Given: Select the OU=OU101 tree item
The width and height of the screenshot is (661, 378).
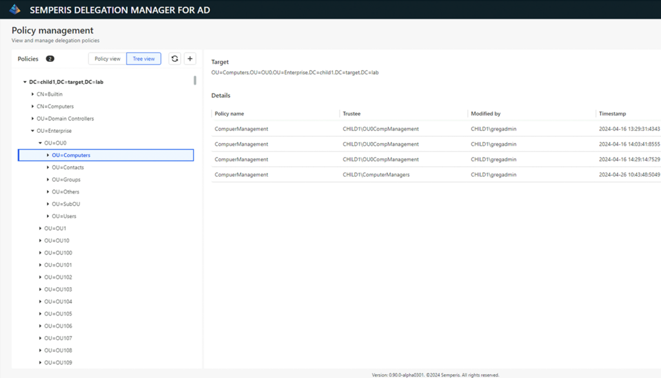Looking at the screenshot, I should click(58, 265).
